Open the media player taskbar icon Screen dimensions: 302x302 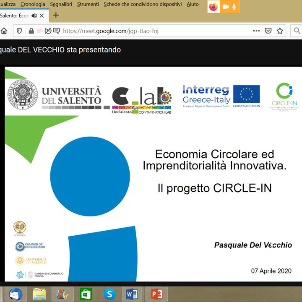pos(62,294)
